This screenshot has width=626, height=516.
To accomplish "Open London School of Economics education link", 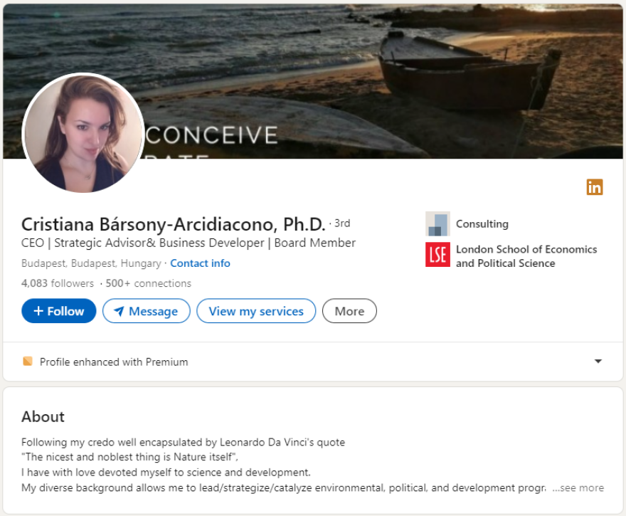I will click(x=526, y=256).
